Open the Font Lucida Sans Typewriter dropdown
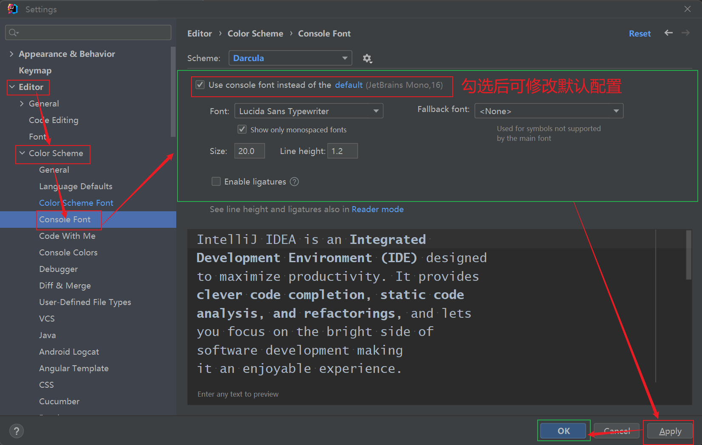The height and width of the screenshot is (445, 702). tap(309, 111)
